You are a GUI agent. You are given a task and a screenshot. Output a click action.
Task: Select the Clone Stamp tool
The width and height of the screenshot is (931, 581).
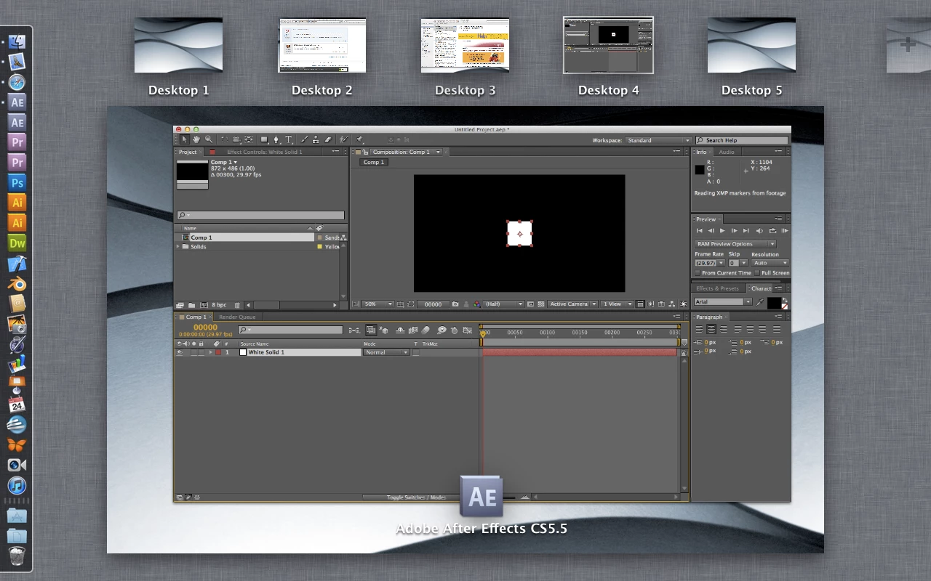pos(316,139)
